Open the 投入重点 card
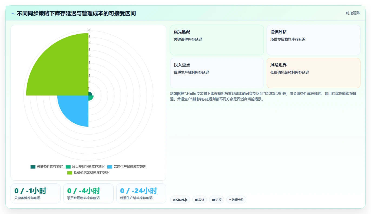 [x=217, y=73]
